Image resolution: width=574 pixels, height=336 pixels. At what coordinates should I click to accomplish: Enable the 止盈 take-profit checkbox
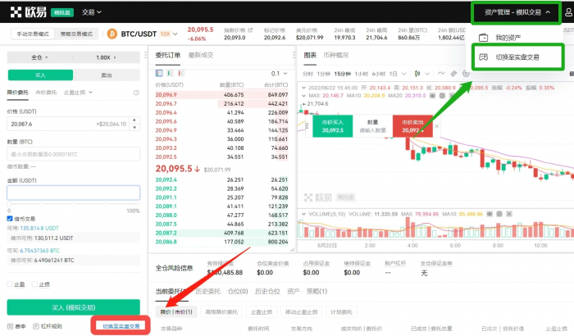point(10,284)
